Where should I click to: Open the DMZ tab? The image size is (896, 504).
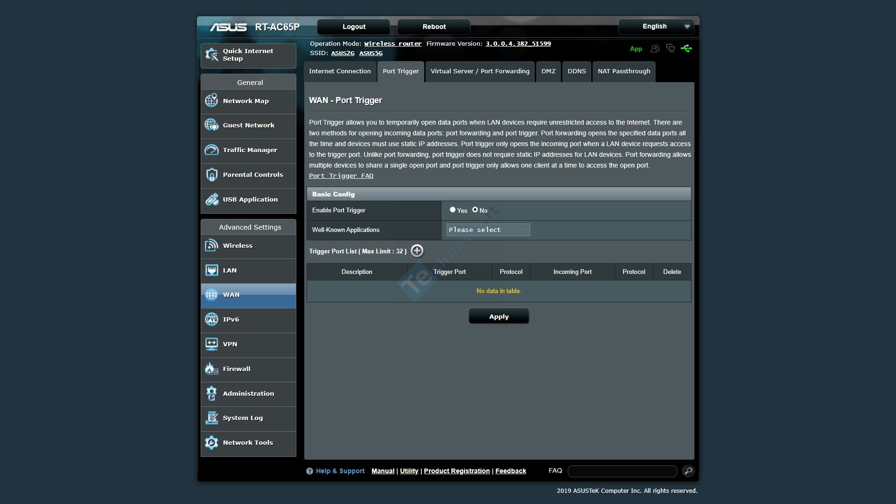tap(548, 71)
